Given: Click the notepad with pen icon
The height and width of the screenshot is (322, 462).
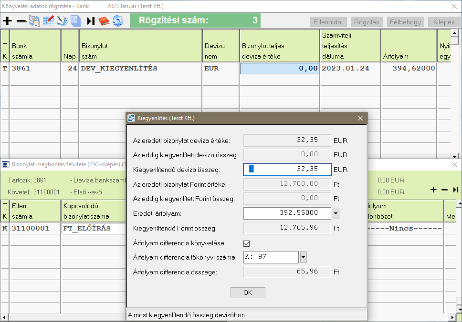Looking at the screenshot, I should pyautogui.click(x=62, y=21).
